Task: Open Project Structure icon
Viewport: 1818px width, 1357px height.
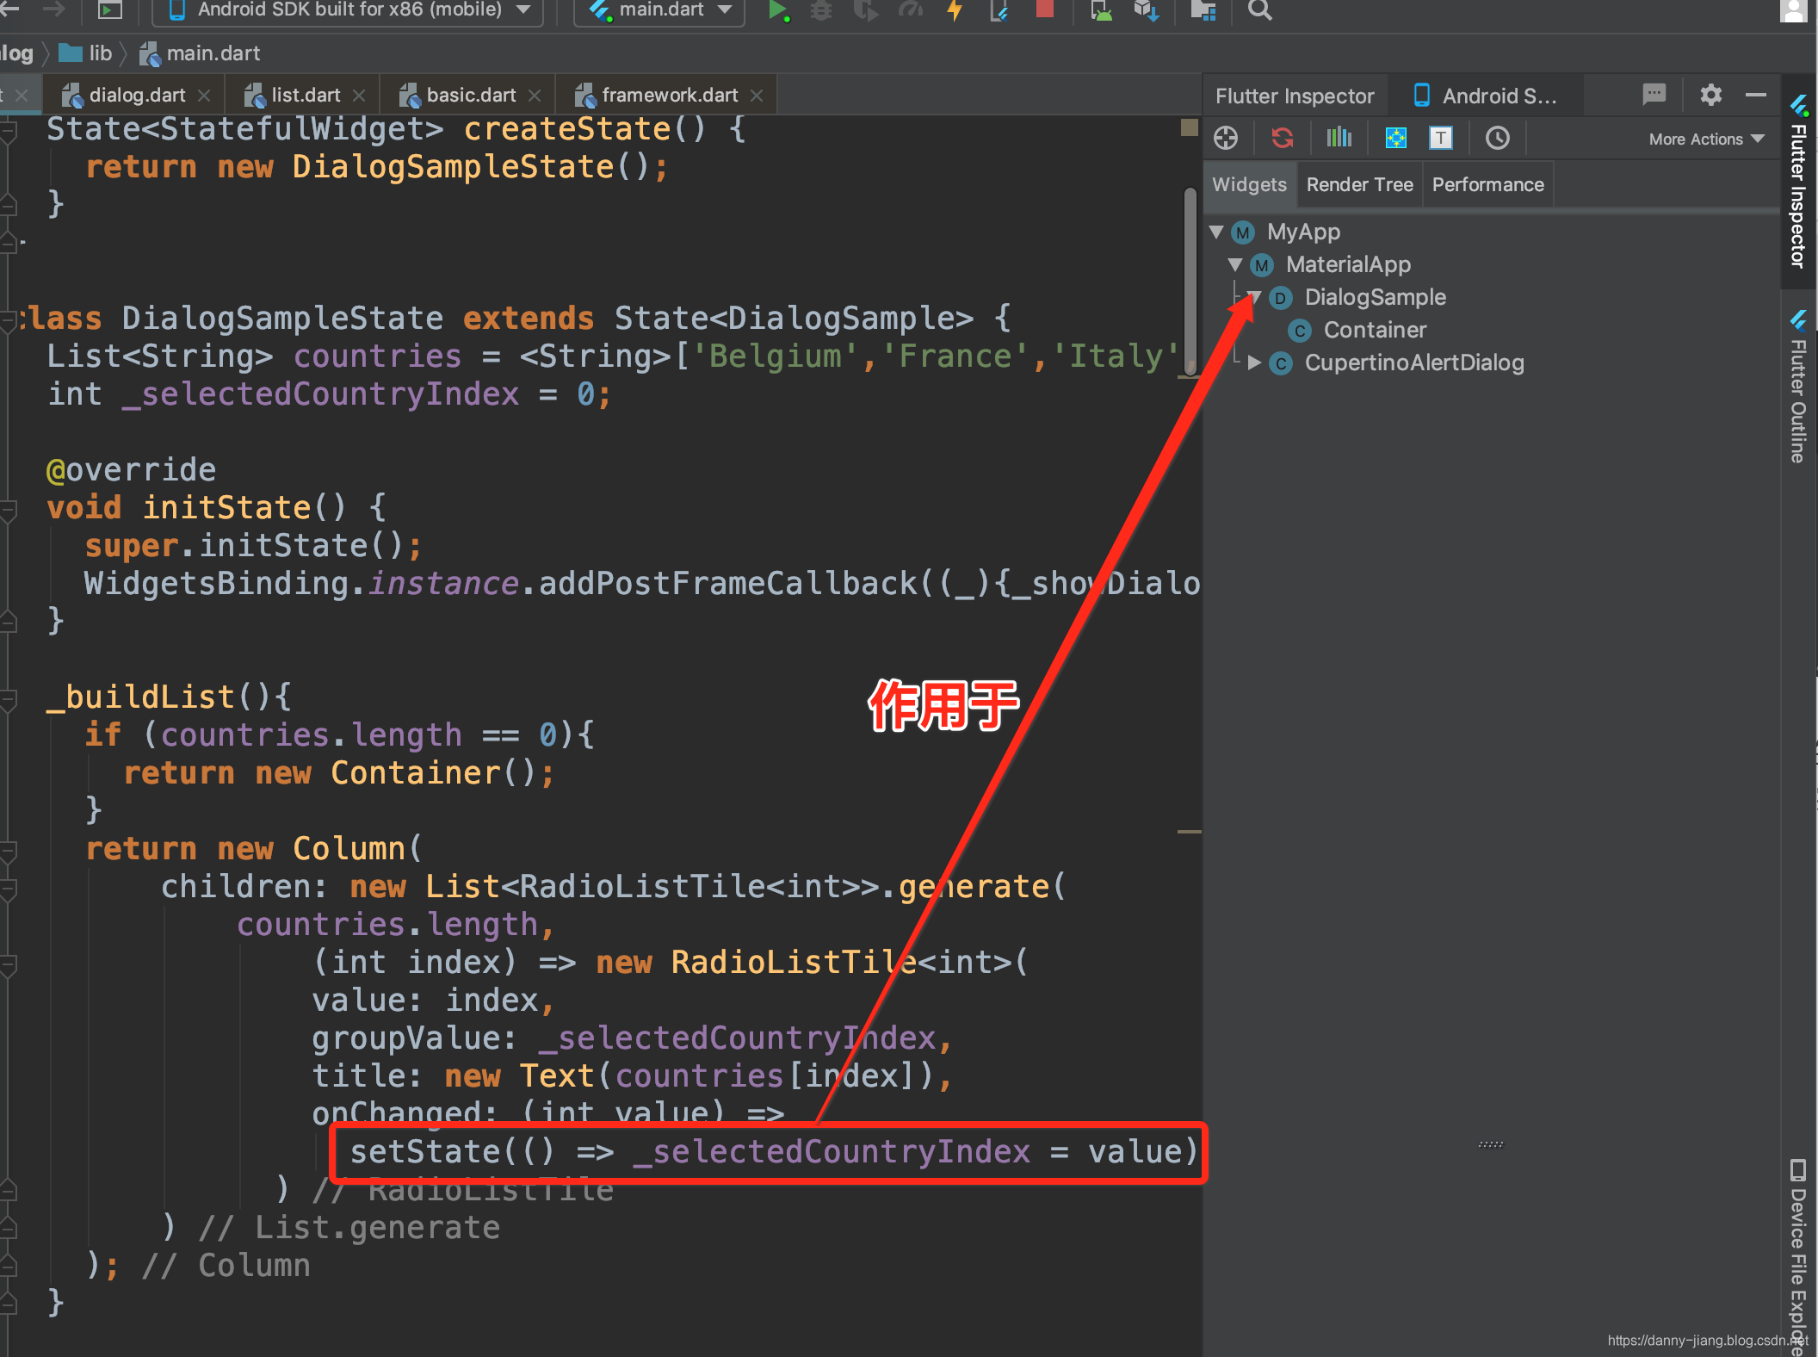Action: (1203, 10)
